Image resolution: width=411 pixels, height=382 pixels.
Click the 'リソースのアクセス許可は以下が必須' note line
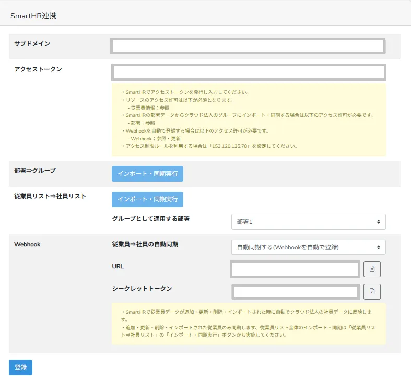click(178, 100)
